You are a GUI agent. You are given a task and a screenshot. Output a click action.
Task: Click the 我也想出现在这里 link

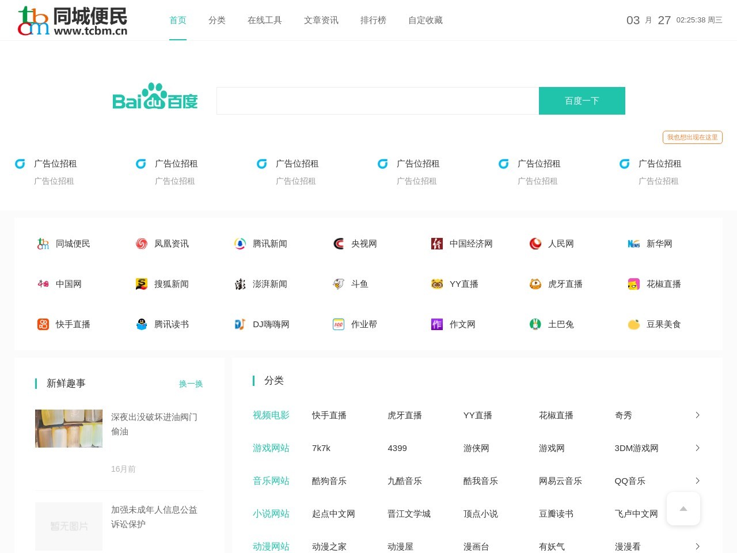[693, 137]
